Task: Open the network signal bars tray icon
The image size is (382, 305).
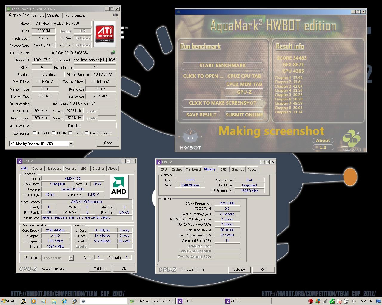Action: pos(325,301)
